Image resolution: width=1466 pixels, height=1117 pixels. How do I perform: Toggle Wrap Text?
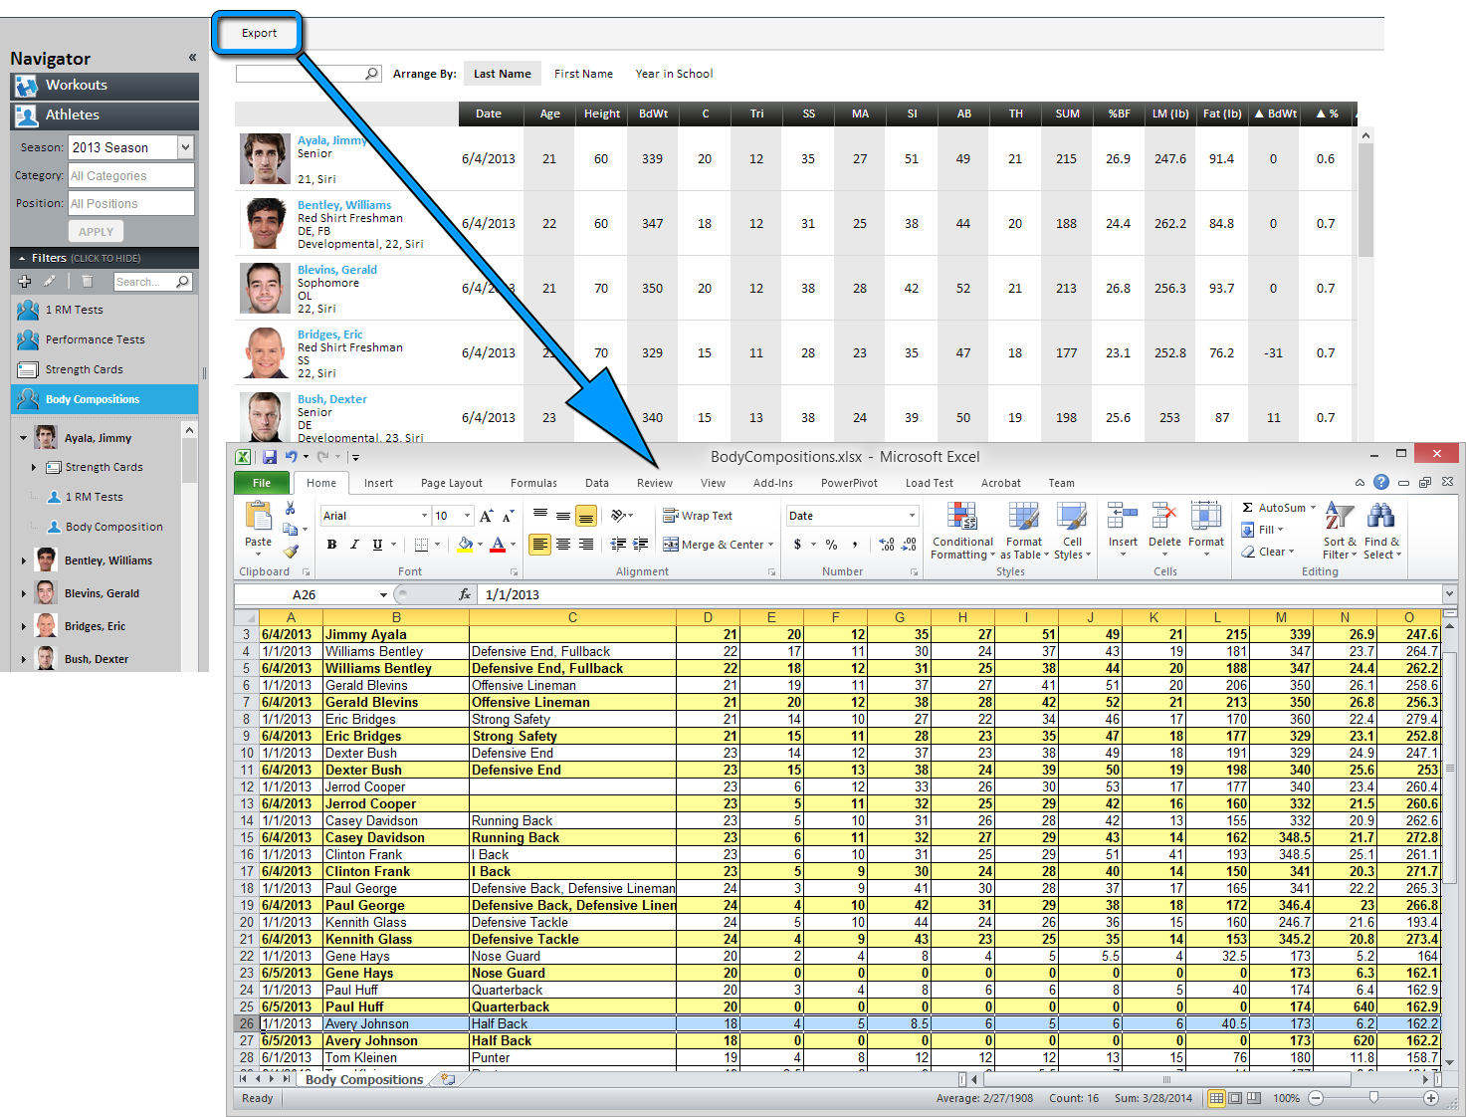[698, 516]
